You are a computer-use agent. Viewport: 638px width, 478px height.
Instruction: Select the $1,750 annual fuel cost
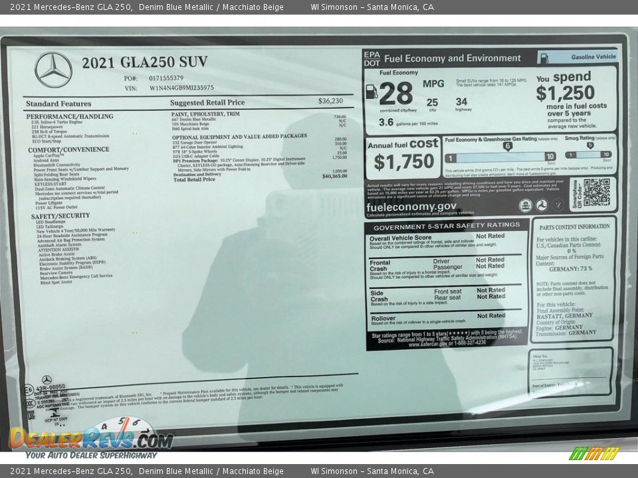pyautogui.click(x=404, y=162)
